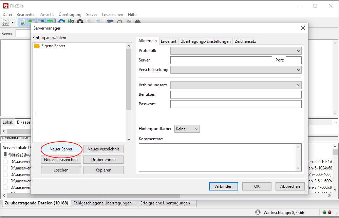
Task: Open the Datei menu
Action: pos(7,15)
